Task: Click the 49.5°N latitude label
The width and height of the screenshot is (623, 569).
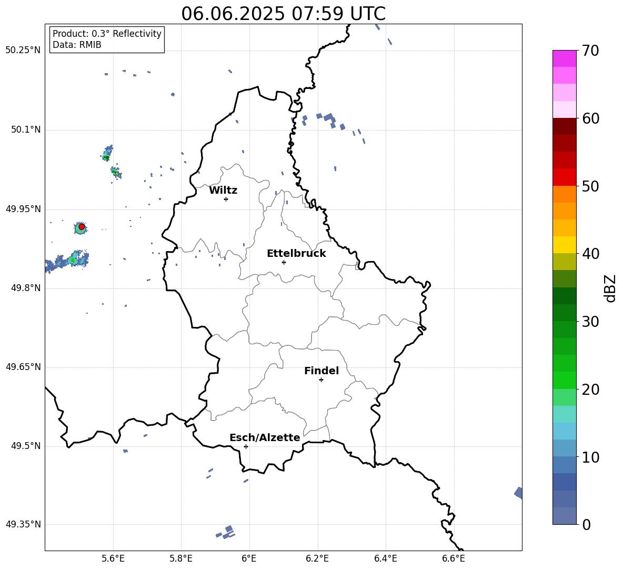Action: [26, 446]
